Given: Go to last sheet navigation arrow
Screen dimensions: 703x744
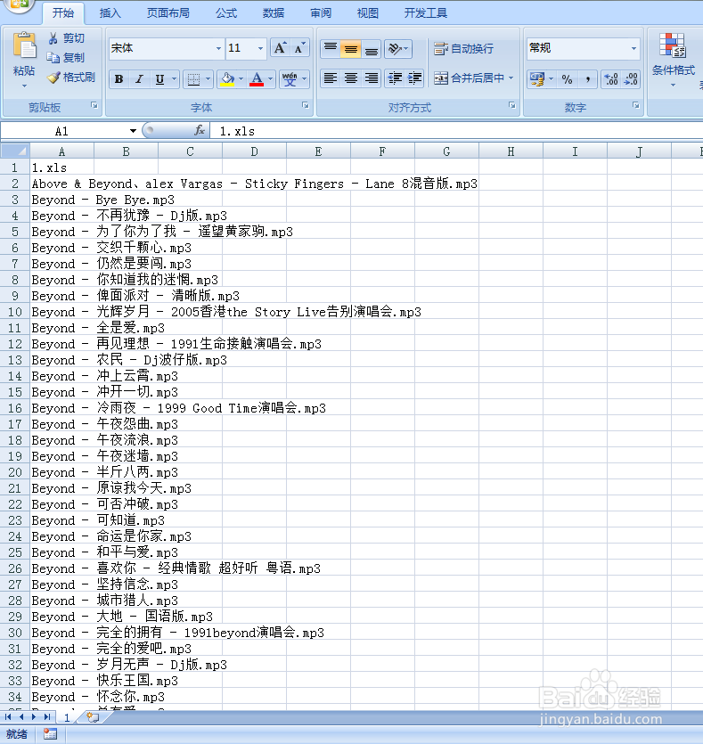Looking at the screenshot, I should pos(47,717).
